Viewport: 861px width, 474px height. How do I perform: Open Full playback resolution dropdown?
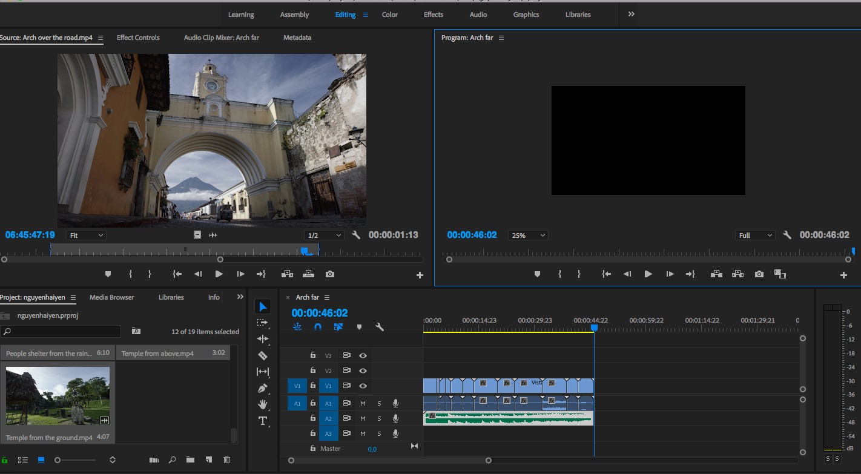pyautogui.click(x=755, y=235)
